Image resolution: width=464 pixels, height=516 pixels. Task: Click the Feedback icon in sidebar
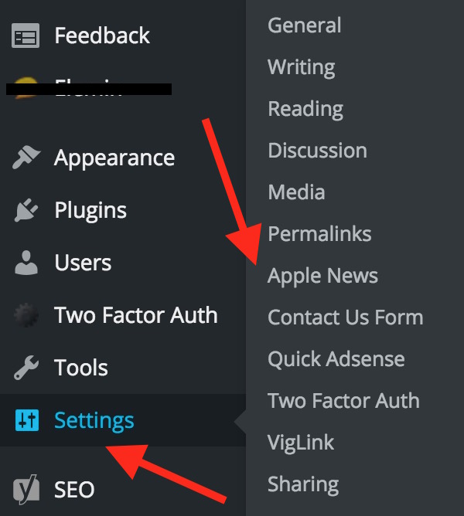pyautogui.click(x=26, y=36)
